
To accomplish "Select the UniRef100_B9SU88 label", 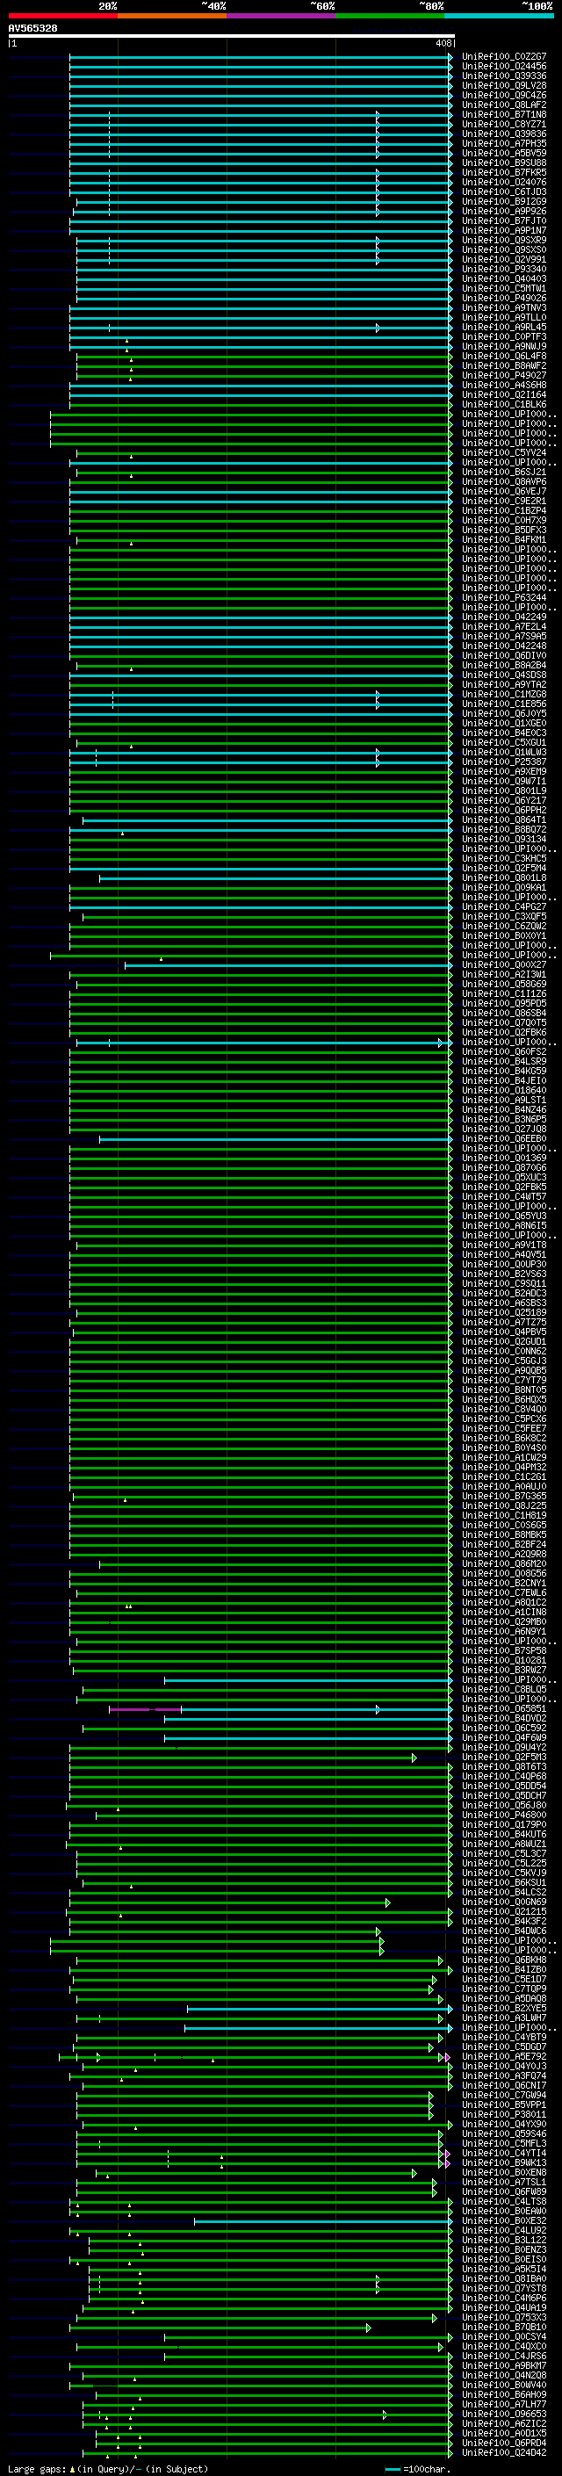I will pyautogui.click(x=504, y=162).
